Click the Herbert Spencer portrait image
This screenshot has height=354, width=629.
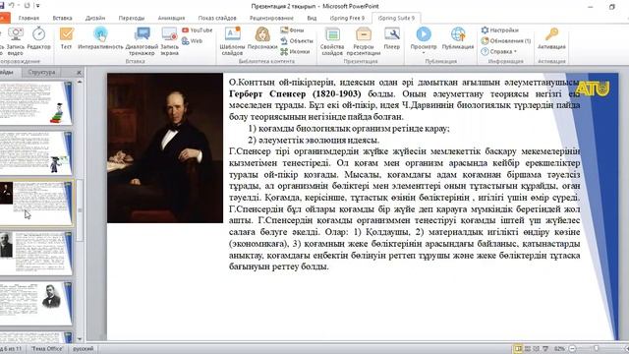point(165,147)
